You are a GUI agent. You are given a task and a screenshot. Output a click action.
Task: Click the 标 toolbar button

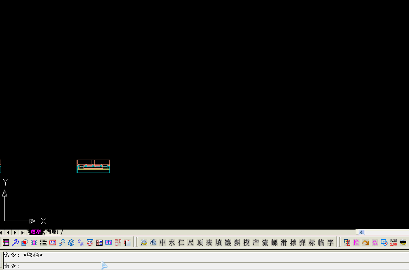click(312, 243)
